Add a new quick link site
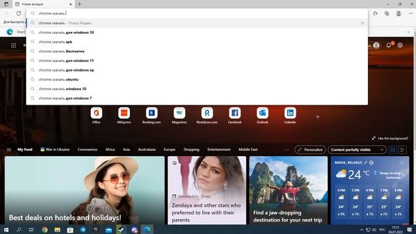Image resolution: width=416 pixels, height=234 pixels. point(318,117)
